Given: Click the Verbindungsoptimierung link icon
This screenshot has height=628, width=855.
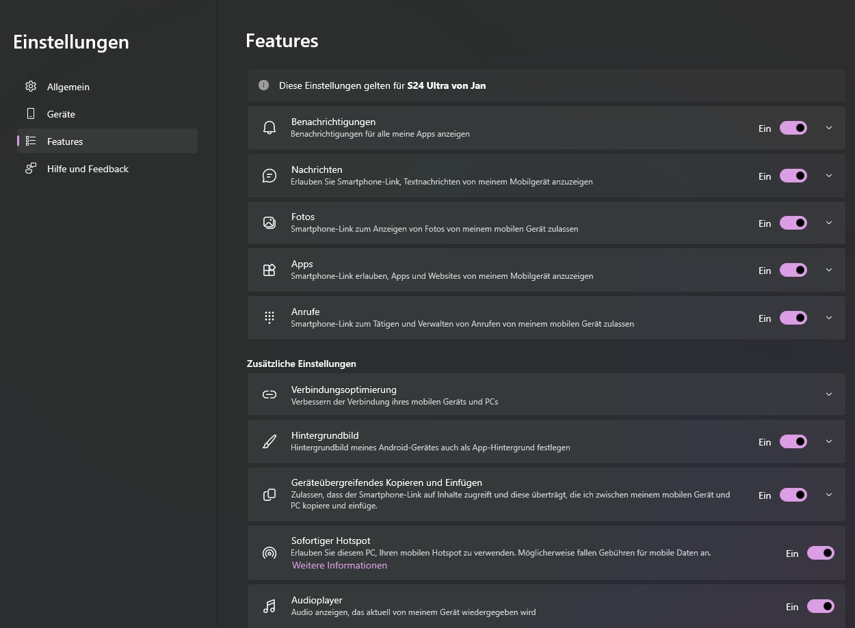Looking at the screenshot, I should [269, 394].
